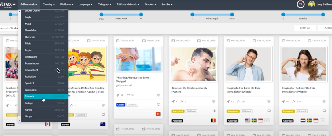Favorite the children reading program ad
The height and width of the screenshot is (136, 332).
click(103, 105)
